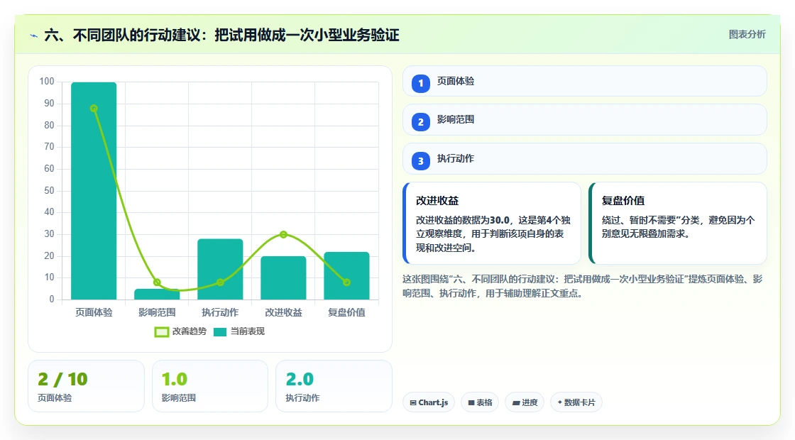The image size is (795, 440).
Task: Click the 当前表现 teal legend swatch
Action: coord(219,332)
